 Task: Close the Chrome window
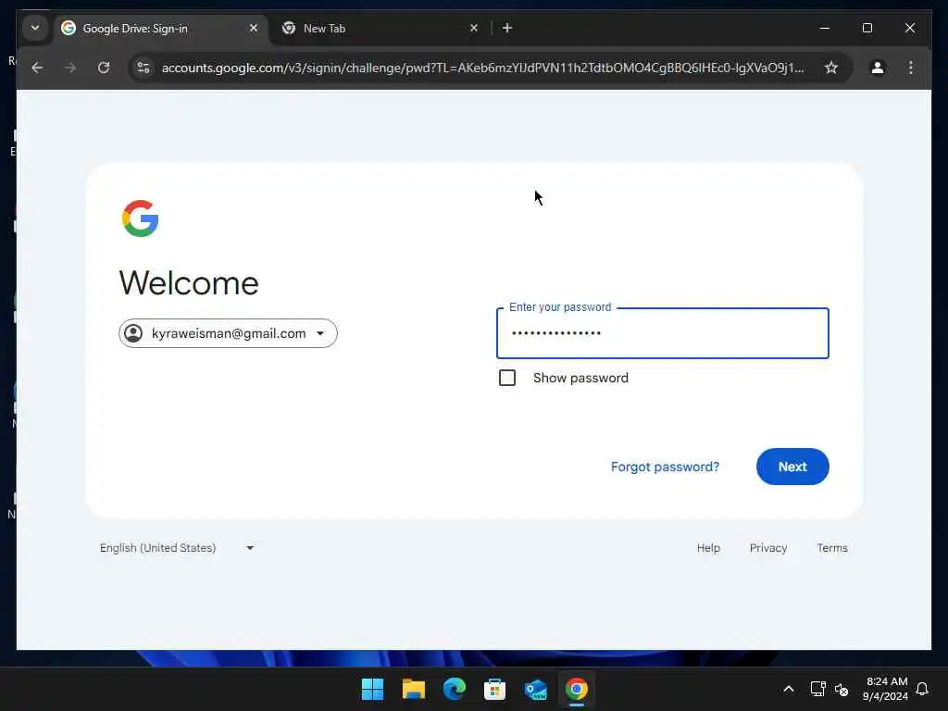(910, 28)
